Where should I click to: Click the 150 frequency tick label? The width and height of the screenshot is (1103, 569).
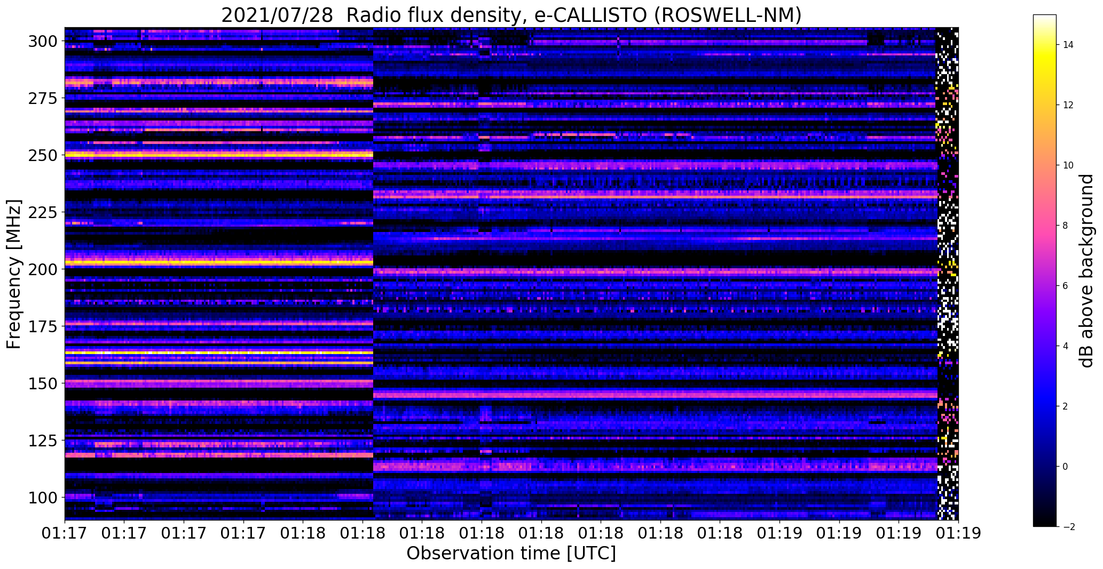click(x=43, y=383)
